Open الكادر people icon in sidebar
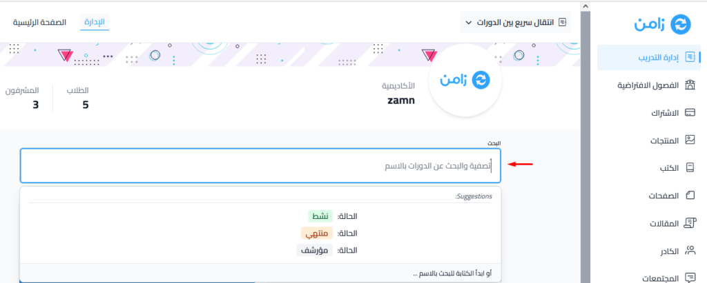 (690, 251)
